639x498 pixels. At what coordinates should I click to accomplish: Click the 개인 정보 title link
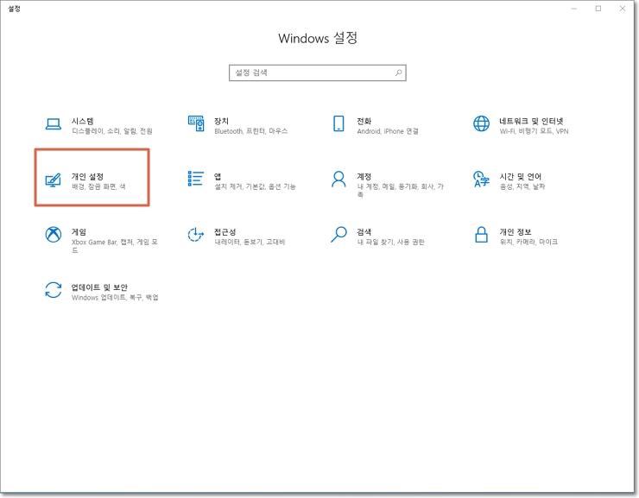pyautogui.click(x=516, y=231)
